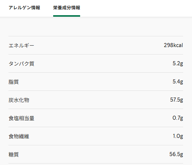Viewport: 192px width, 165px height.
Task: Select the 1.0g dietary fiber value
Action: point(178,136)
